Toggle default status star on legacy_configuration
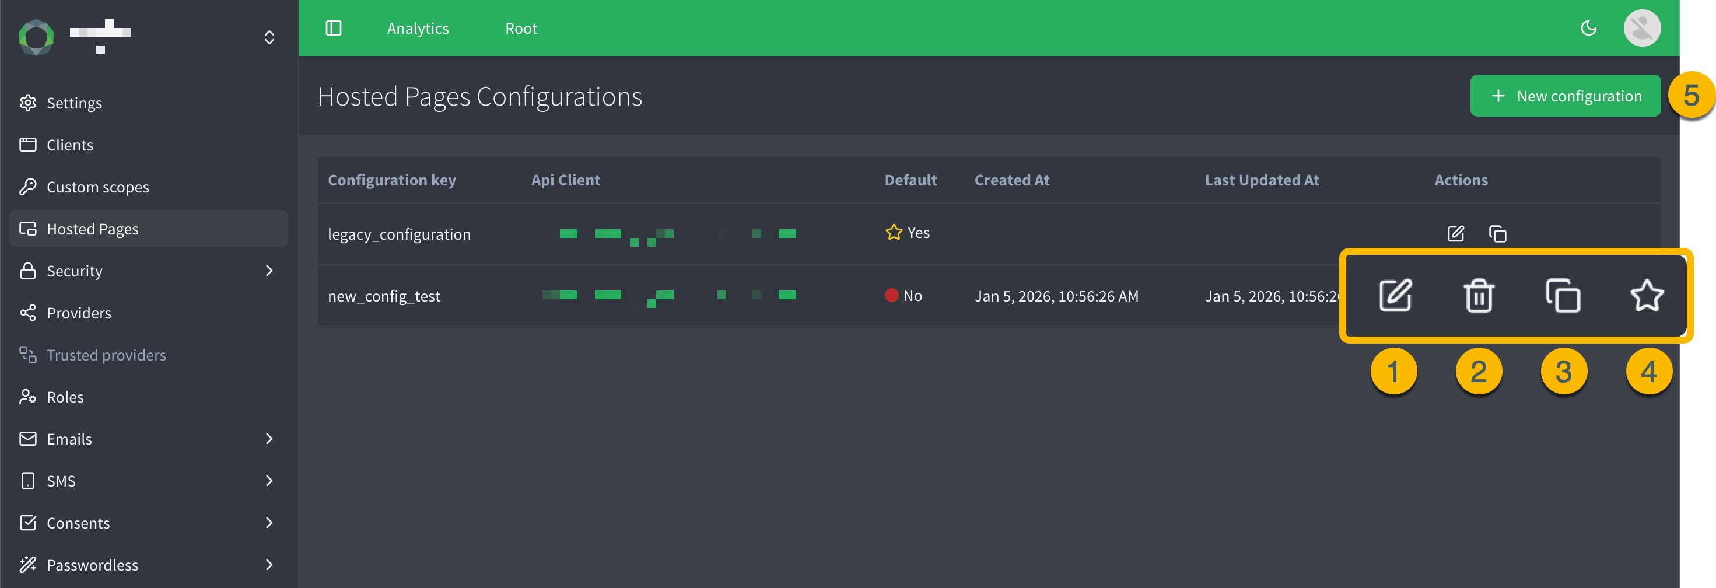1716x588 pixels. click(894, 232)
